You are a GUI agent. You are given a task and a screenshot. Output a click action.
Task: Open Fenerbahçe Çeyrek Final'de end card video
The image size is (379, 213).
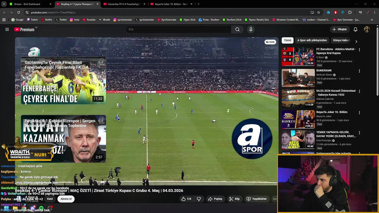(63, 80)
